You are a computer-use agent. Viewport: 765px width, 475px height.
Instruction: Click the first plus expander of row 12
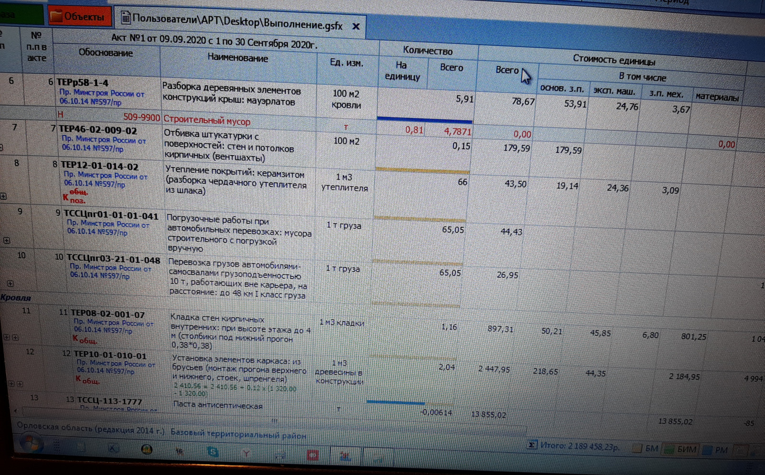click(x=11, y=384)
